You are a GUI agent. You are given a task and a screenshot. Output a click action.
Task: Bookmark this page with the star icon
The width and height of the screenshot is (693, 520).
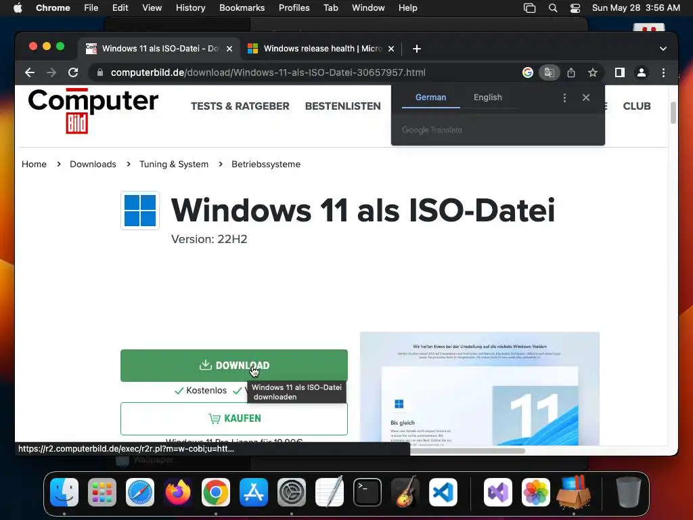coord(593,72)
